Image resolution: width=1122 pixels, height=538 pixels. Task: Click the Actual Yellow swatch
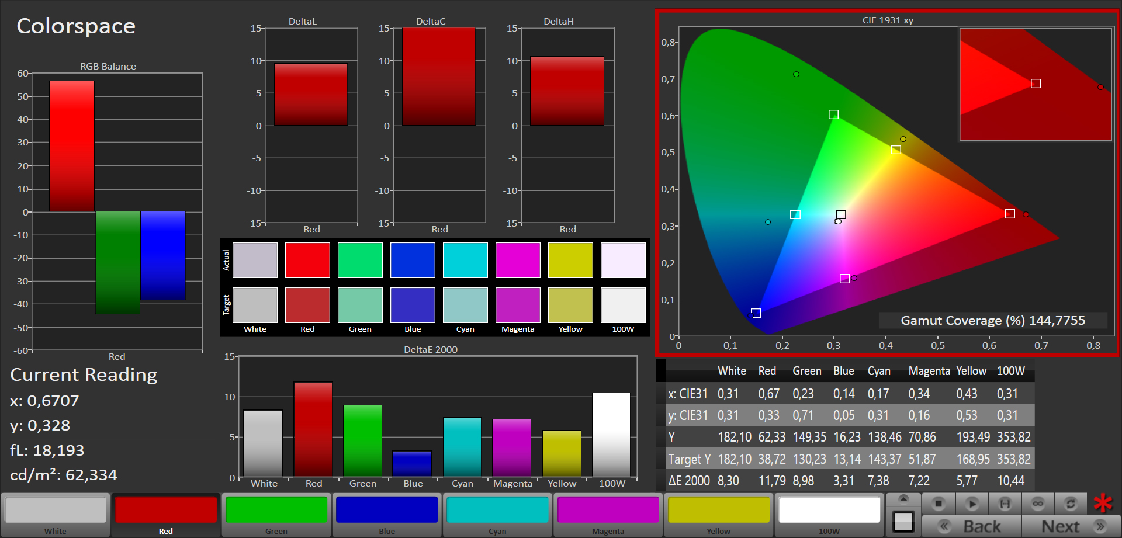[x=570, y=260]
